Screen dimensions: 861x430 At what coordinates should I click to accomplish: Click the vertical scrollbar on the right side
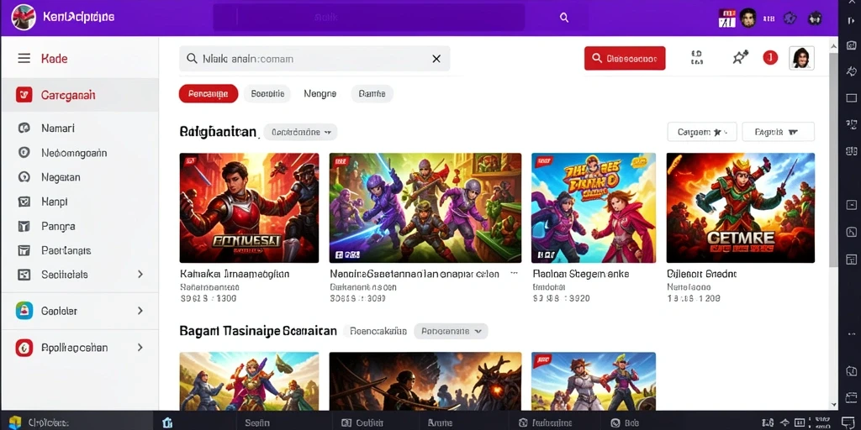pyautogui.click(x=833, y=159)
